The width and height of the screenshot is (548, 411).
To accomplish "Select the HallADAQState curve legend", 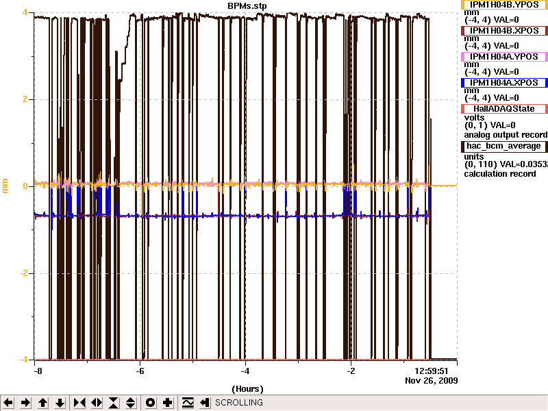I will [x=504, y=109].
